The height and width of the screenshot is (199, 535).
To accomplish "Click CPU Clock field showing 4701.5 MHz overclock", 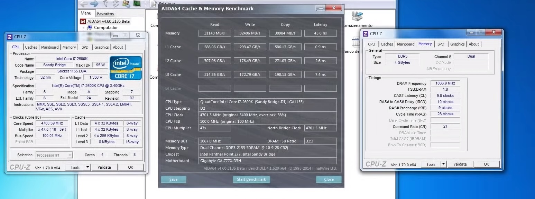I will [x=268, y=115].
